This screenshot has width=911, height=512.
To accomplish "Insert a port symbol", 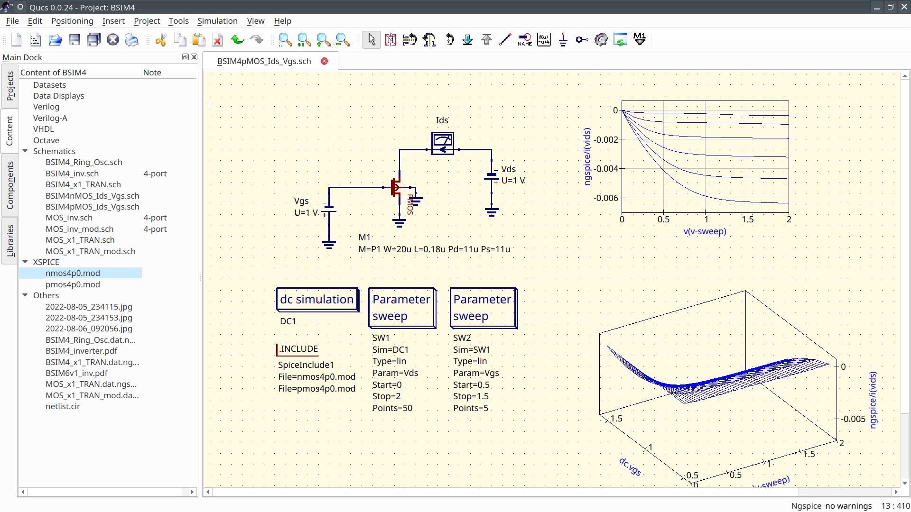I will coord(581,40).
